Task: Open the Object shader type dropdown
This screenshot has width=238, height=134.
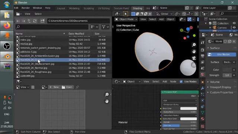Action: pos(131,82)
